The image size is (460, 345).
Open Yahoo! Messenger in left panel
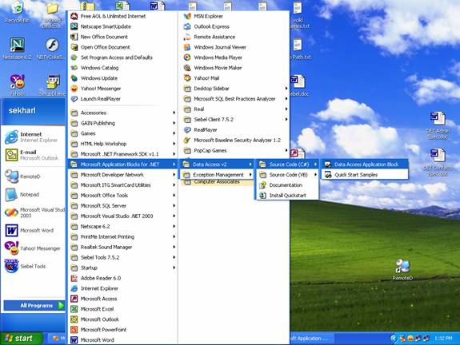pyautogui.click(x=32, y=248)
